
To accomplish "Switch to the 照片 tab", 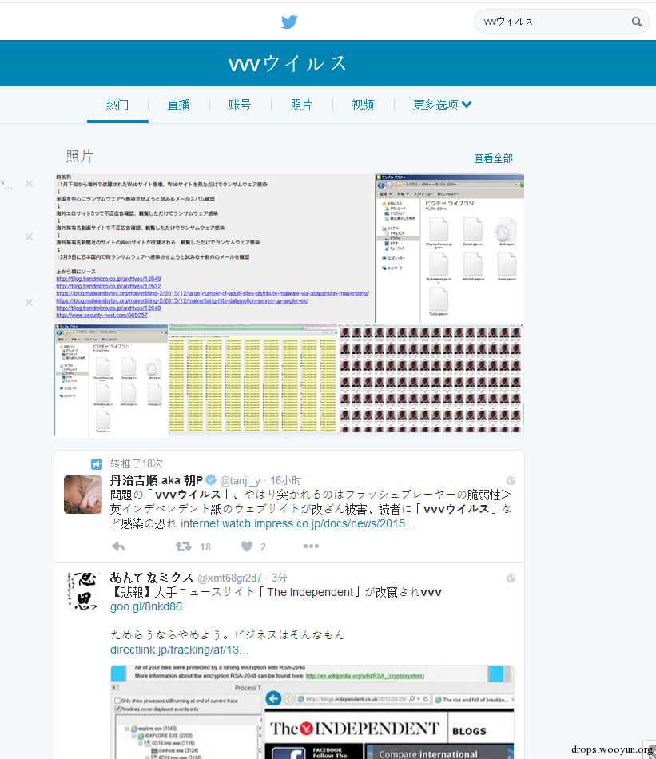I will 301,105.
